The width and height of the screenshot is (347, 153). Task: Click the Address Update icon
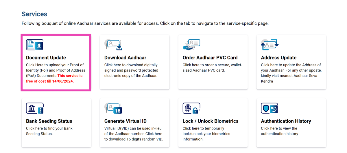(x=270, y=45)
